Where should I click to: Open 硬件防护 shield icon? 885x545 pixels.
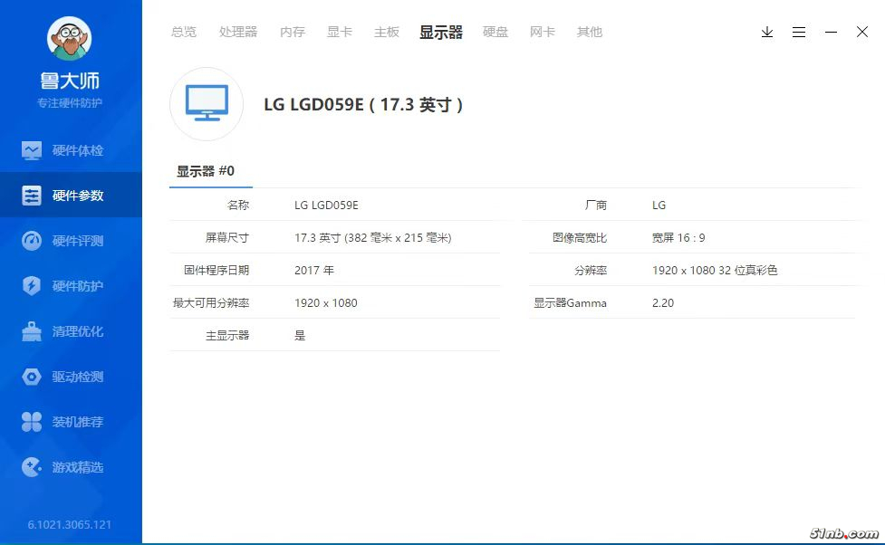click(x=32, y=286)
